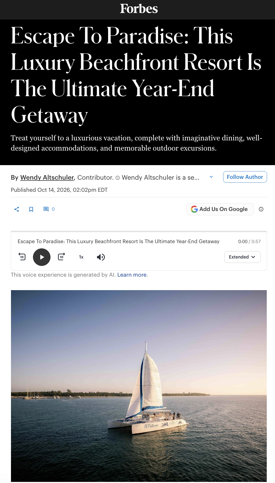The image size is (275, 483).
Task: Expand author bio with the chevron arrow
Action: (x=211, y=177)
